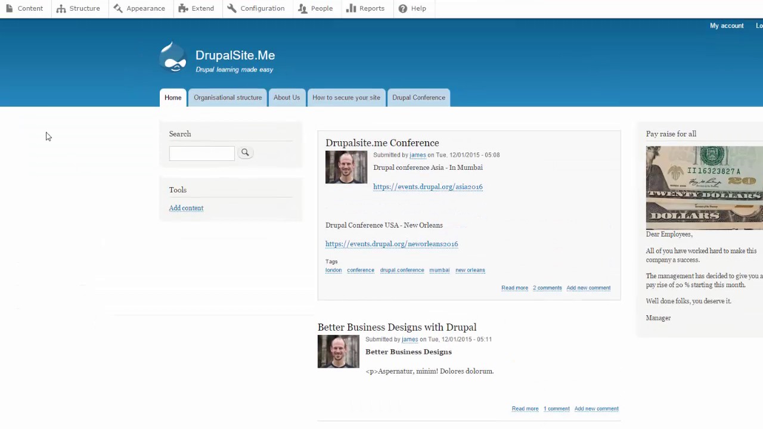The width and height of the screenshot is (763, 429).
Task: Click Drupal Conference USA - New Orleans text
Action: tap(384, 225)
